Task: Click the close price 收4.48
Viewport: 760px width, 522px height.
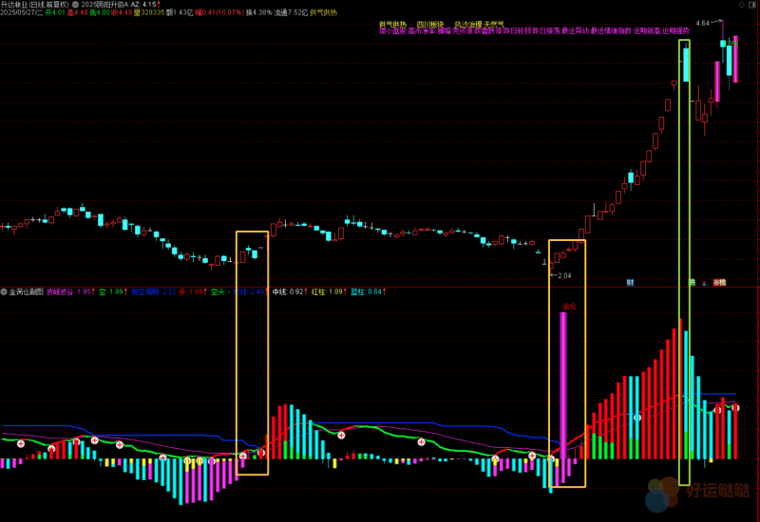Action: (122, 12)
